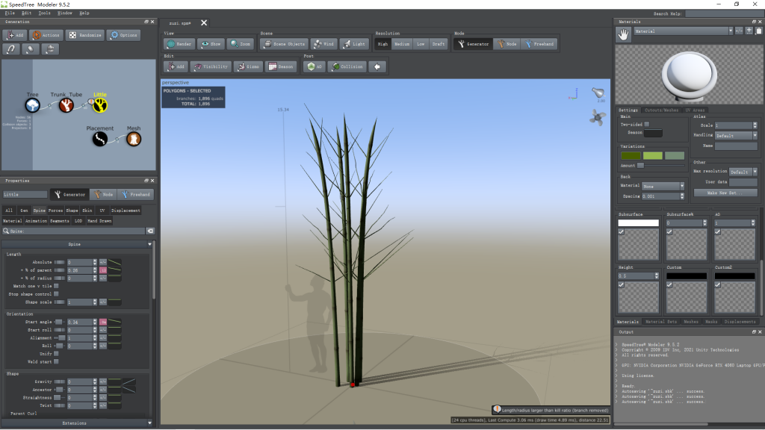The width and height of the screenshot is (765, 430).
Task: Click the Zoom magnifier button
Action: (x=241, y=44)
